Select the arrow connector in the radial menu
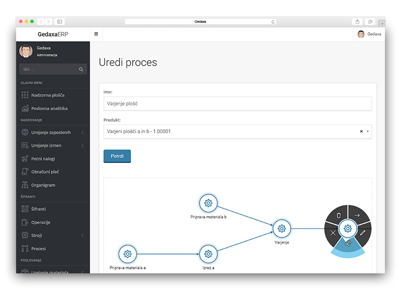This screenshot has height=289, width=402. tap(358, 216)
